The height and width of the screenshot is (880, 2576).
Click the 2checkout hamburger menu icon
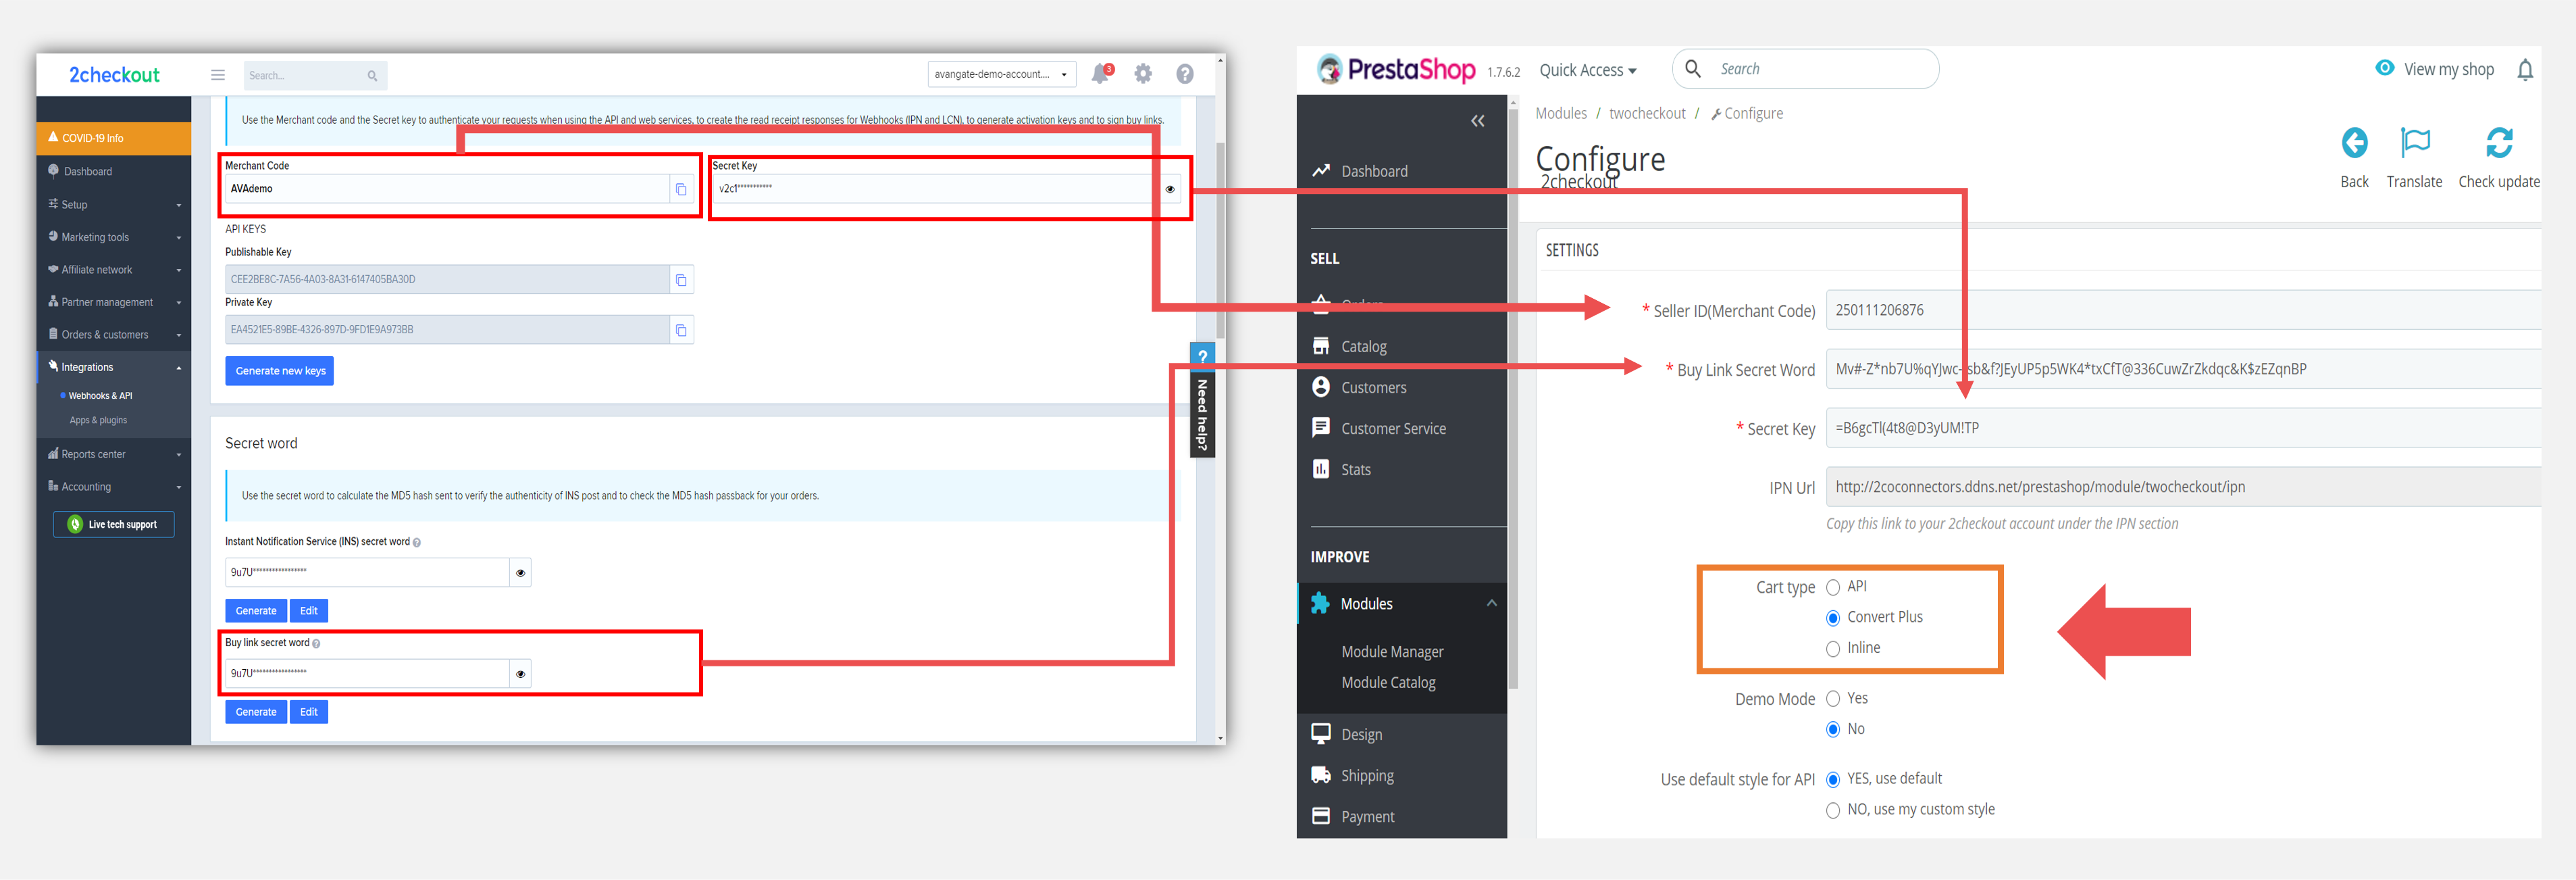pos(217,75)
